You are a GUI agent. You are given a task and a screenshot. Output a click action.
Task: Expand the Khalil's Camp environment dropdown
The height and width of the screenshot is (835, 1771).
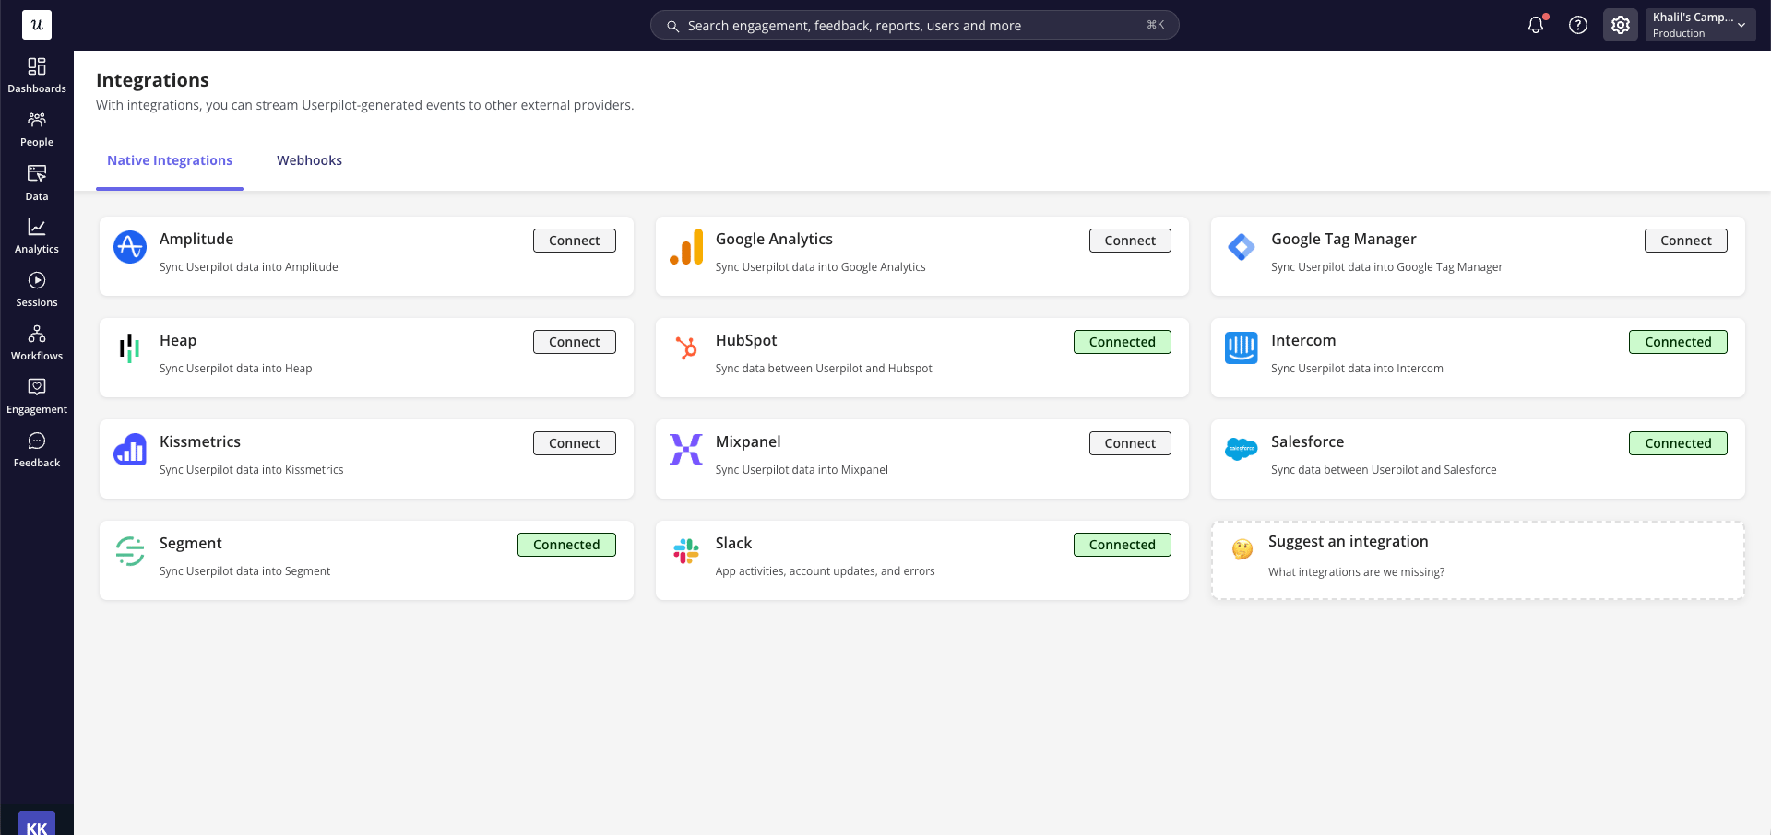1700,25
